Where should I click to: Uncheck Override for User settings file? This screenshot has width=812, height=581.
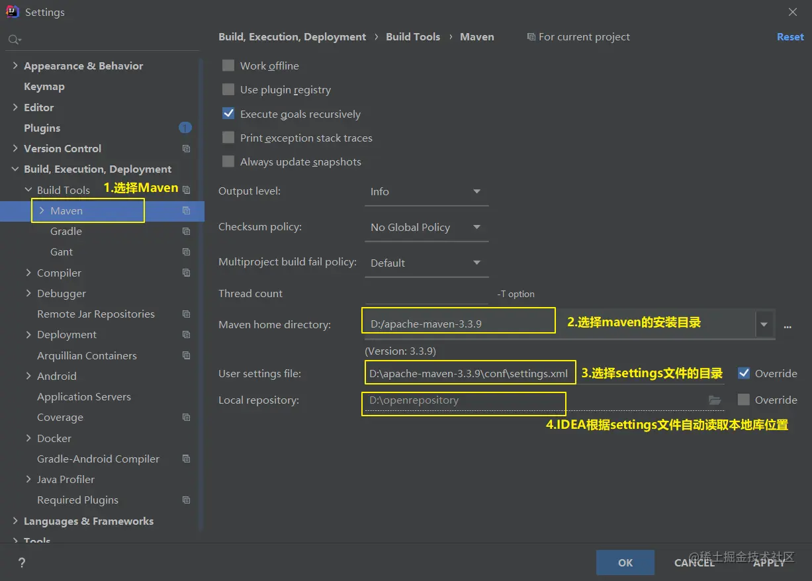click(x=744, y=373)
